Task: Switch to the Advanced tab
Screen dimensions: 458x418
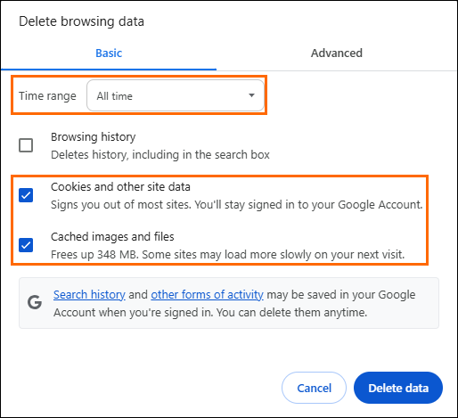Action: tap(337, 53)
